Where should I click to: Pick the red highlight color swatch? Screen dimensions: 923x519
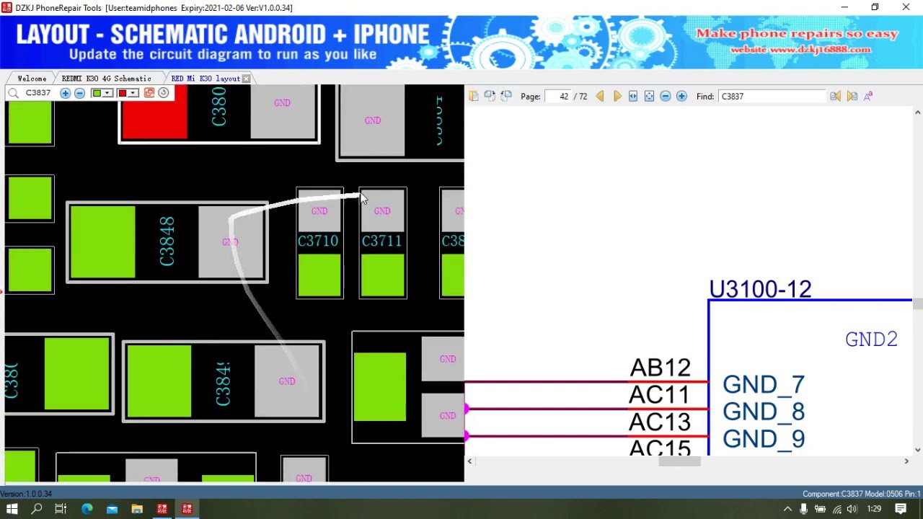click(122, 93)
